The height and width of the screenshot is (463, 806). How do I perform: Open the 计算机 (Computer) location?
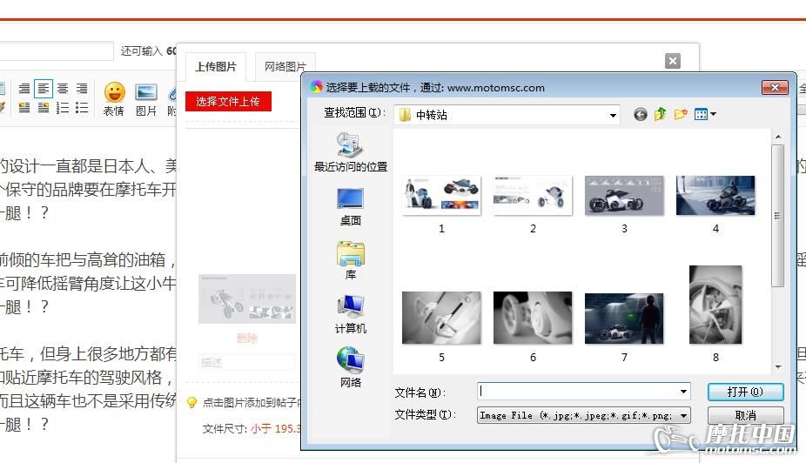[x=350, y=314]
